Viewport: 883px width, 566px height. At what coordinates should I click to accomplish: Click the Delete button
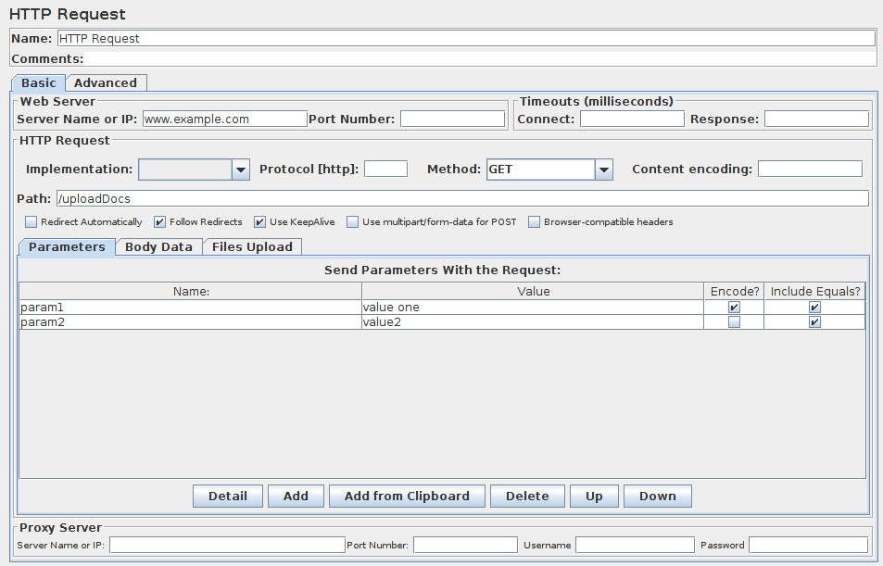point(527,496)
